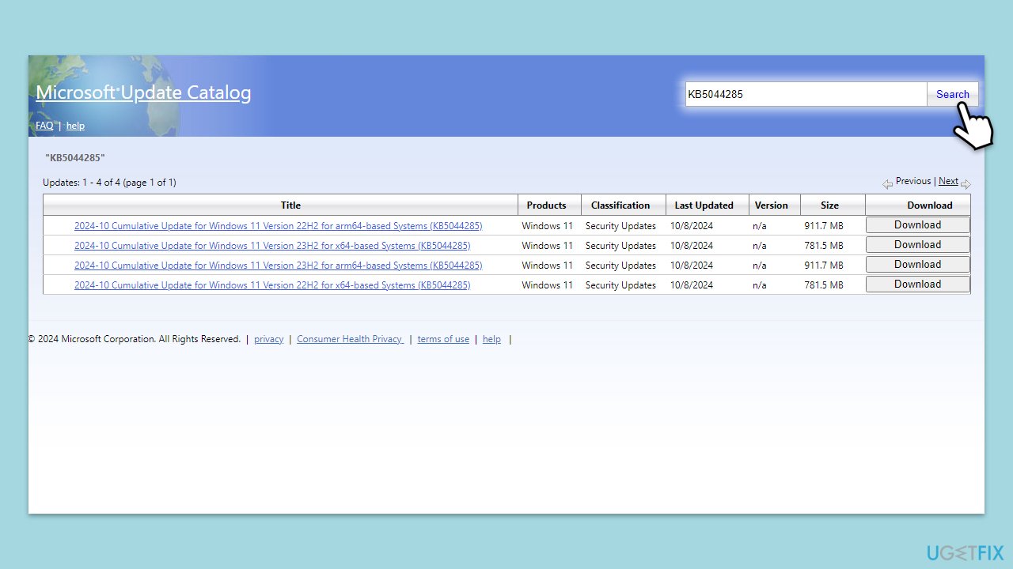Download the 22H2 x64 update
The height and width of the screenshot is (569, 1013).
[x=918, y=284]
